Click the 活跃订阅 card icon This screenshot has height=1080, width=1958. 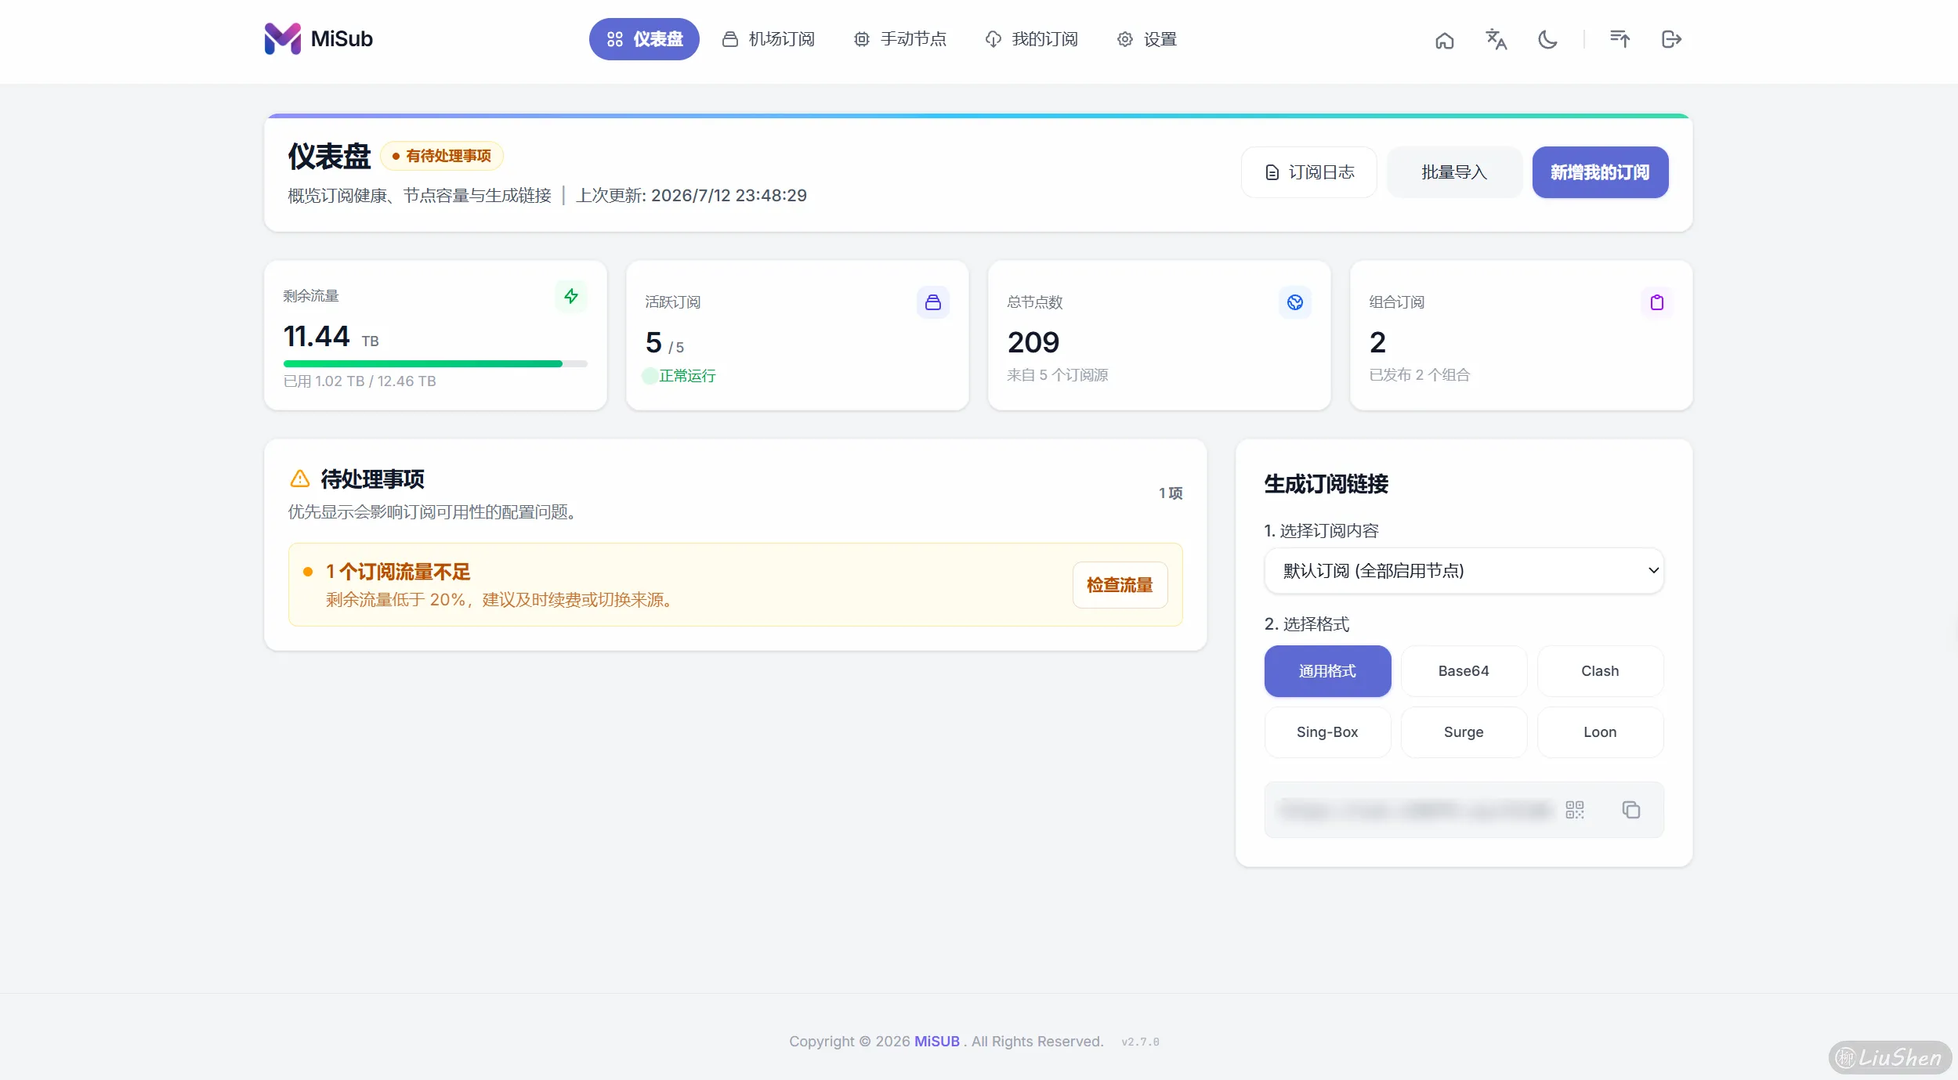pos(933,302)
